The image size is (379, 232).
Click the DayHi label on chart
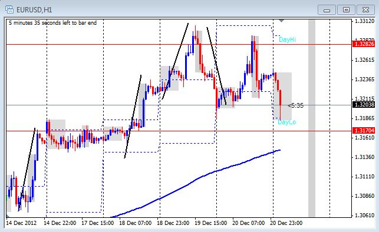click(287, 39)
